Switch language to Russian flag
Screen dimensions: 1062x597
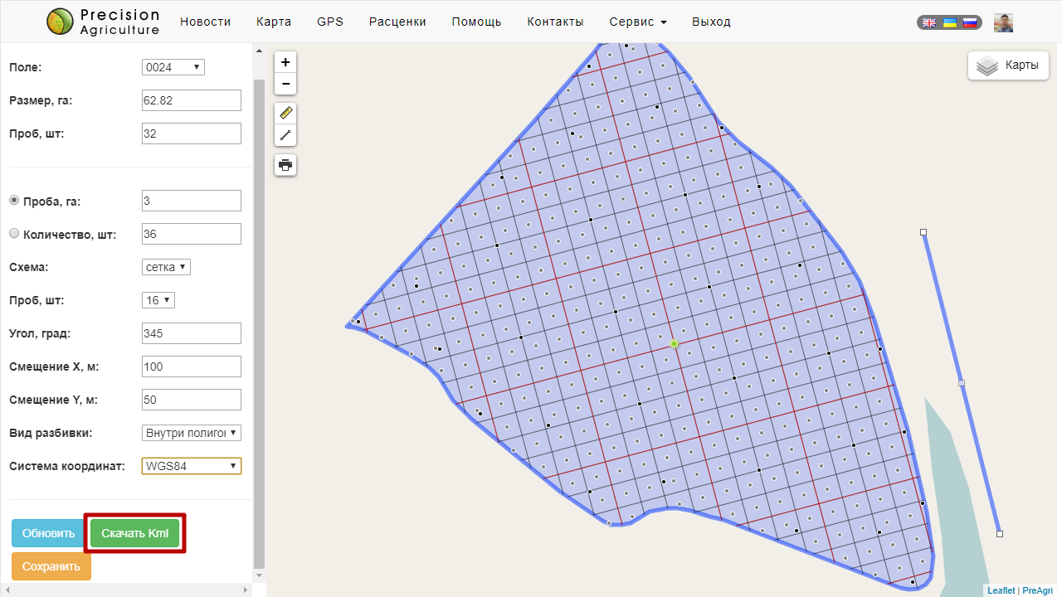click(x=969, y=22)
